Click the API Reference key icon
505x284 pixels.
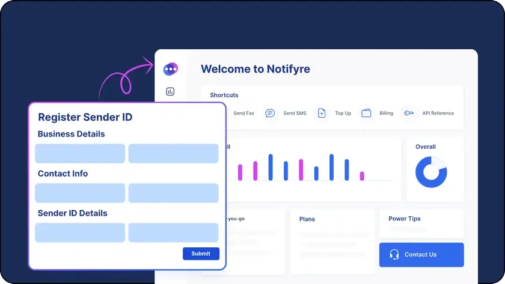[409, 113]
